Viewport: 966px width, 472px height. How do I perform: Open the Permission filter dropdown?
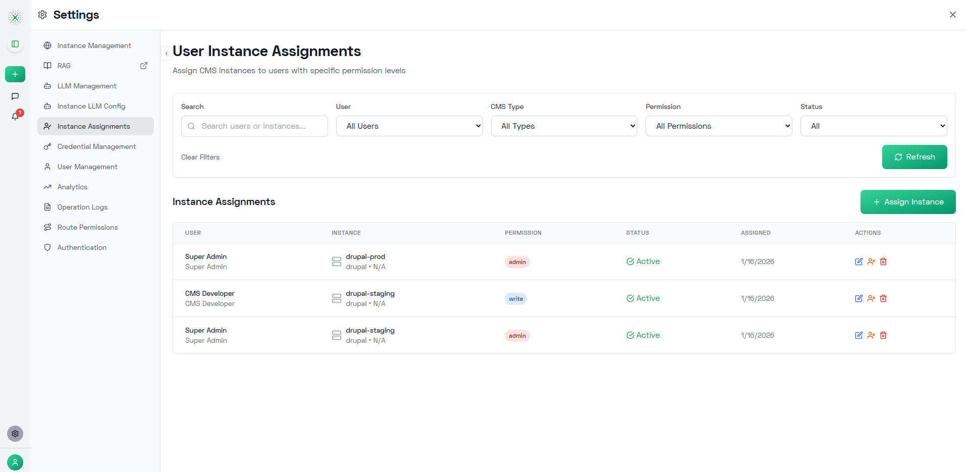coord(719,126)
